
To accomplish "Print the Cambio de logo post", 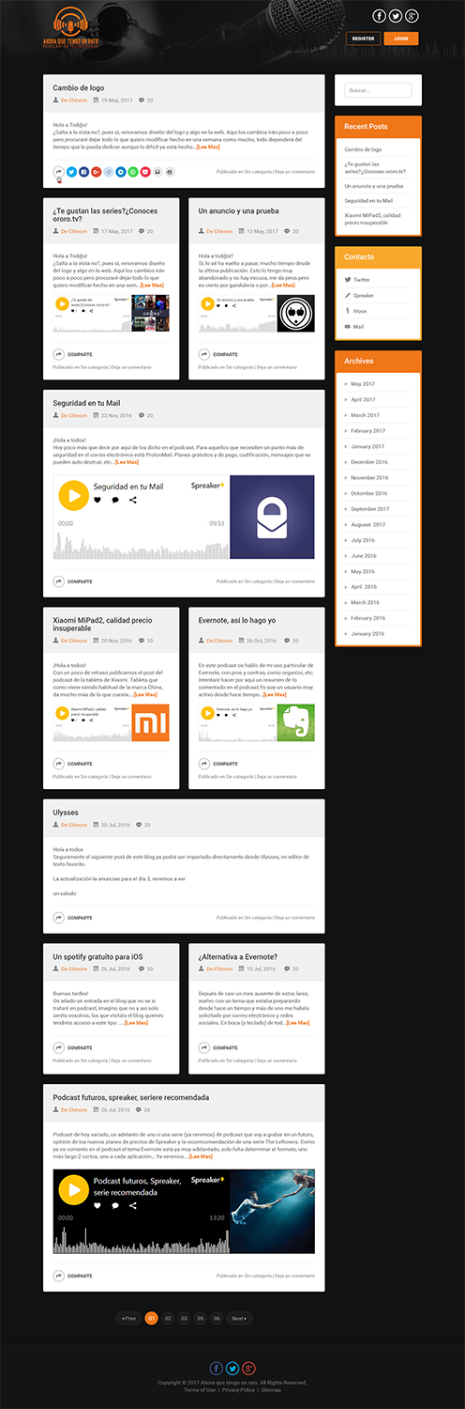I will [x=169, y=172].
